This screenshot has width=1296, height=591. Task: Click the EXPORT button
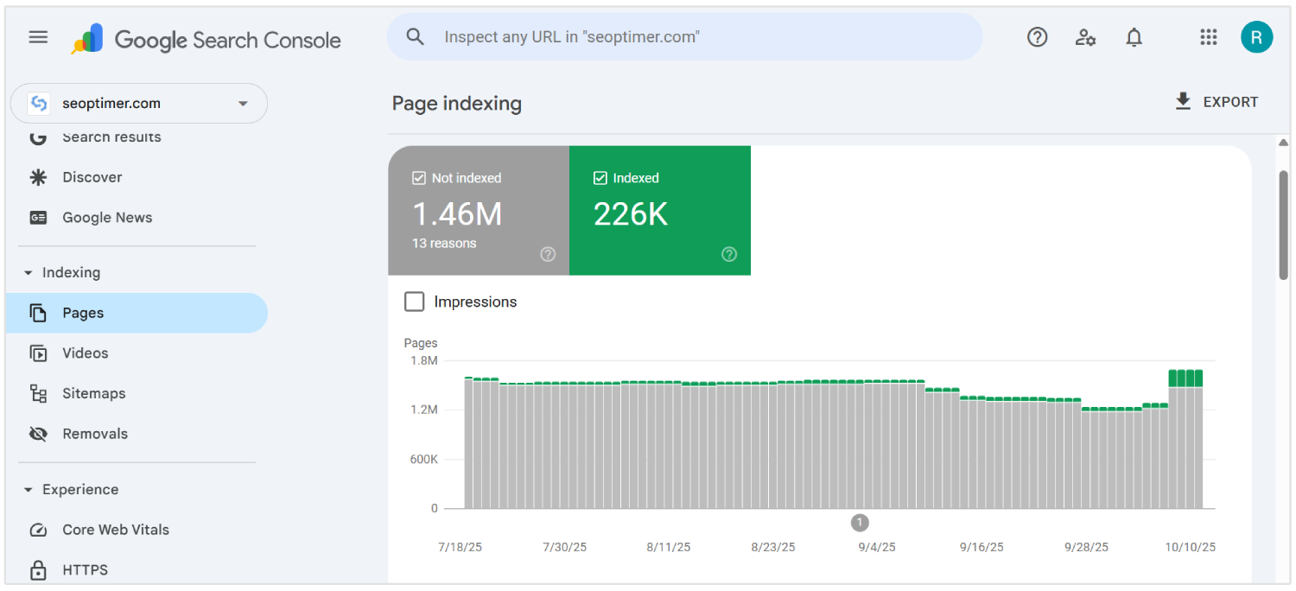tap(1217, 101)
